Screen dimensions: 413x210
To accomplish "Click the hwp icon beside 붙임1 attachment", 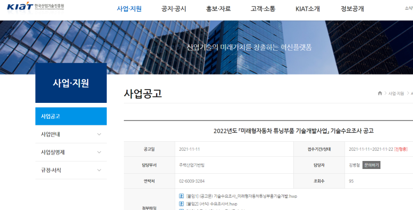I will click(x=181, y=196).
